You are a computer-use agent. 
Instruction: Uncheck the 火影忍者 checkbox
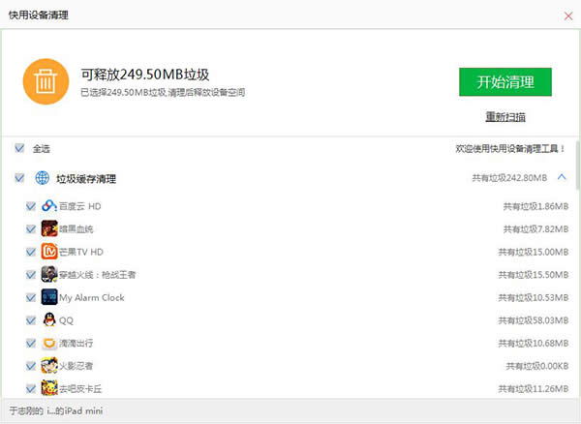(x=31, y=366)
